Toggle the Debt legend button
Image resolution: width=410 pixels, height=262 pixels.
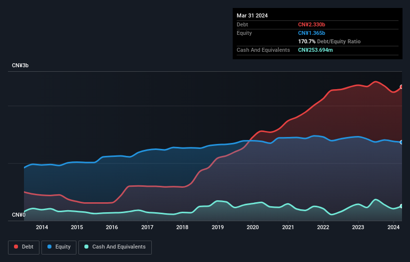click(24, 247)
